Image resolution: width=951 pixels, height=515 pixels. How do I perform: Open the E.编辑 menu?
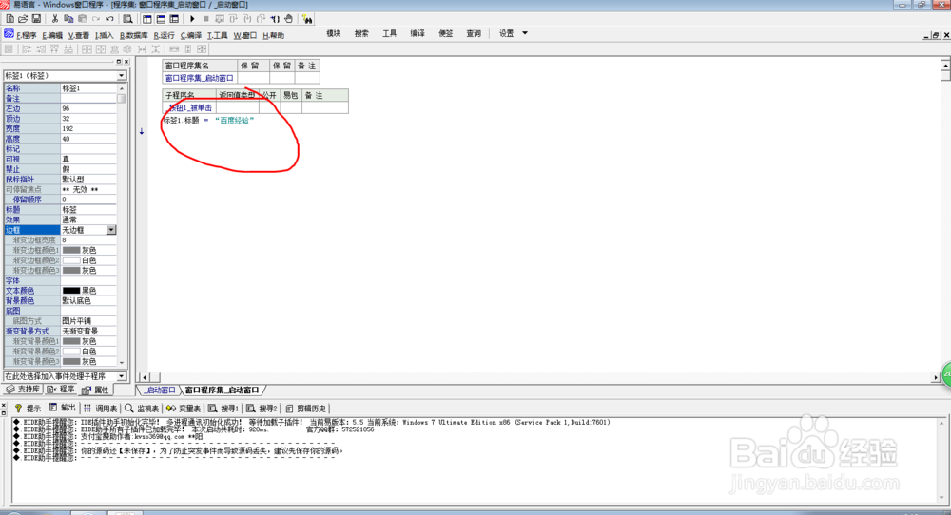(x=52, y=36)
